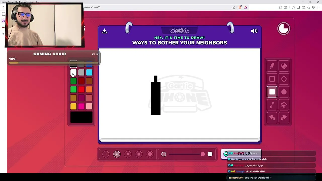
Task: Select the hollow rectangle shape tool
Action: (x=272, y=79)
